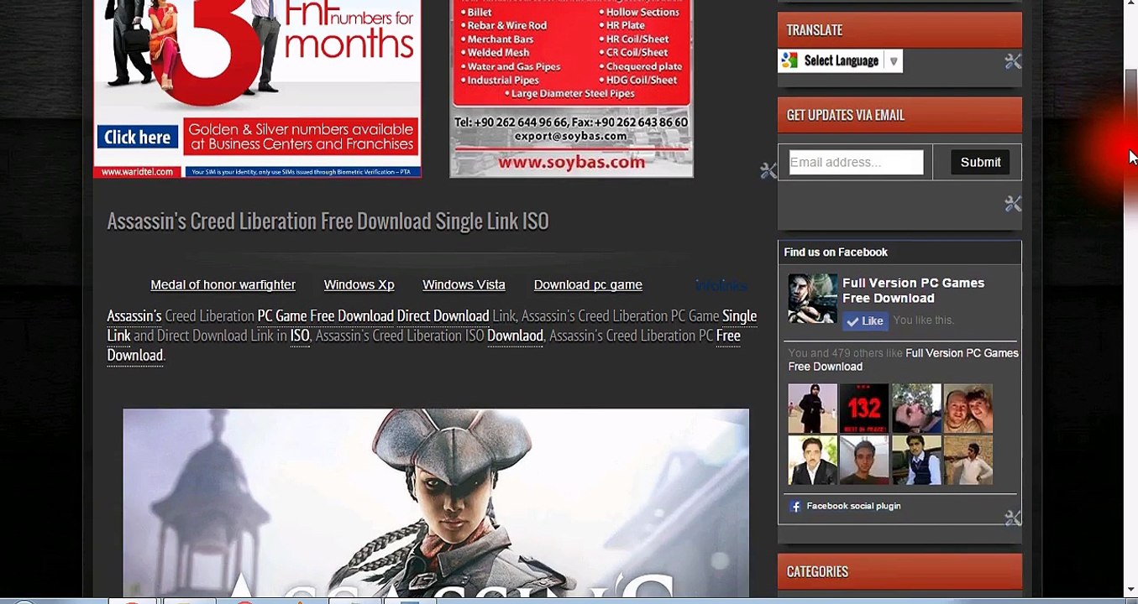Click PC Game Free Download Direct Download link
1138x604 pixels.
coord(373,316)
